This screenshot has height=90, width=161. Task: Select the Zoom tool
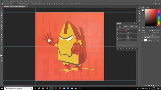2,50
